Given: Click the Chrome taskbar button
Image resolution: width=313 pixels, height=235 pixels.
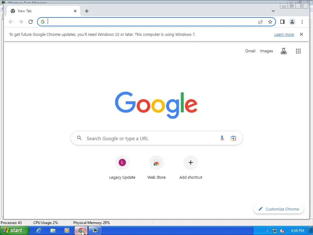Looking at the screenshot, I should pyautogui.click(x=81, y=230).
